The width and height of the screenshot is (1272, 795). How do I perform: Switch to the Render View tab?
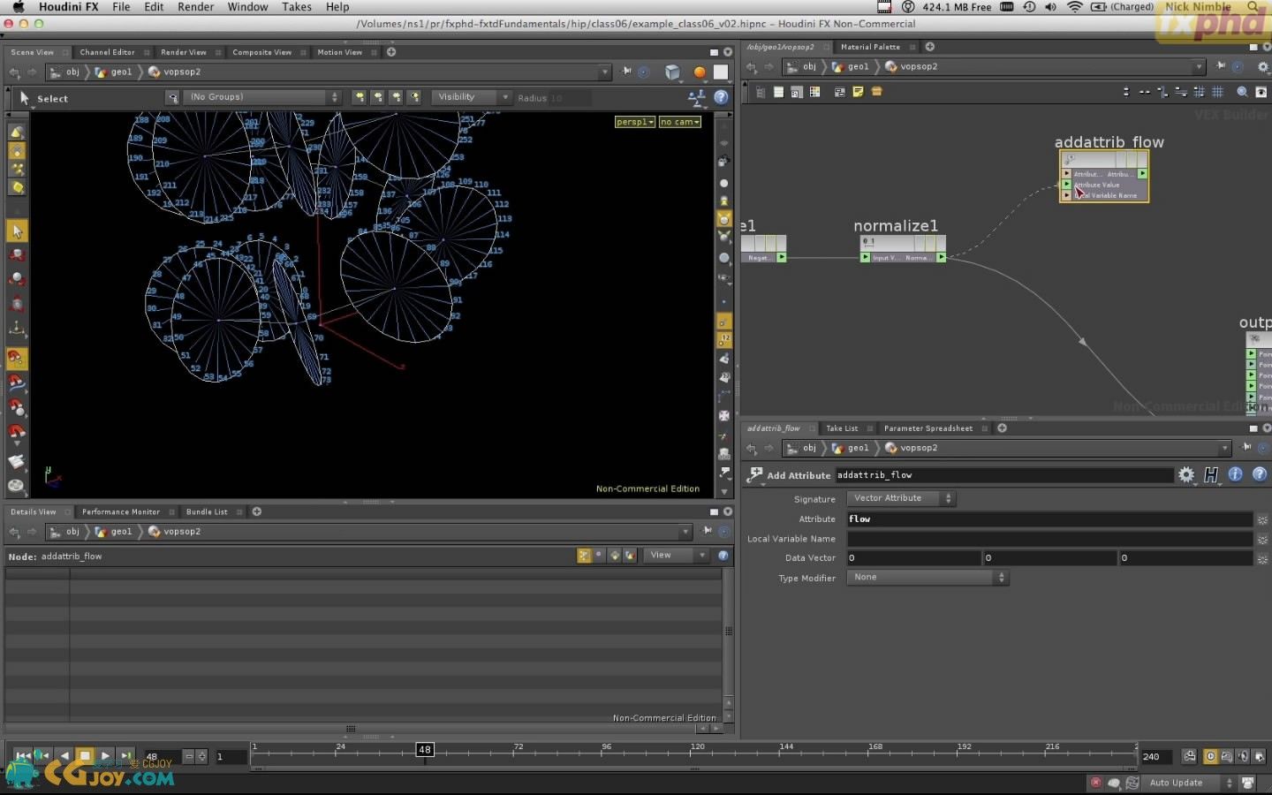pyautogui.click(x=183, y=52)
